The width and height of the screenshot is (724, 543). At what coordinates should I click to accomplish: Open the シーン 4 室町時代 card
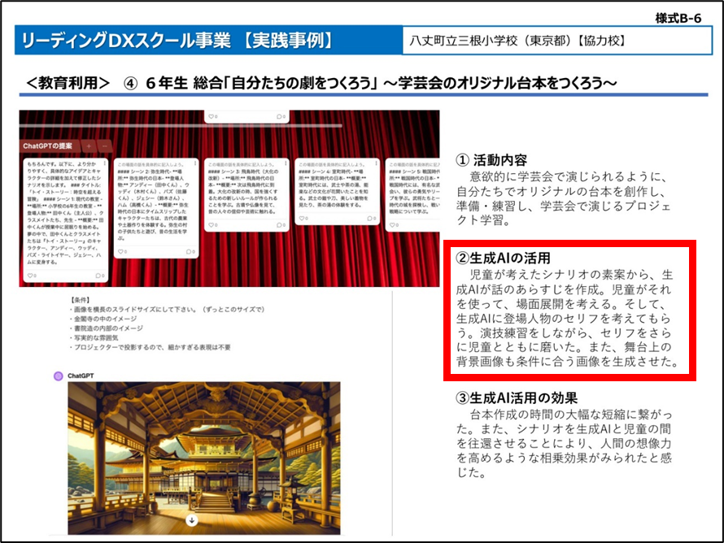[337, 192]
